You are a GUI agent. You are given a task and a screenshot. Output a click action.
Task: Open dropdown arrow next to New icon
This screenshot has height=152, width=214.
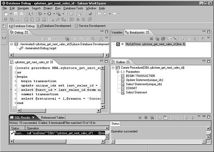(x=11, y=14)
